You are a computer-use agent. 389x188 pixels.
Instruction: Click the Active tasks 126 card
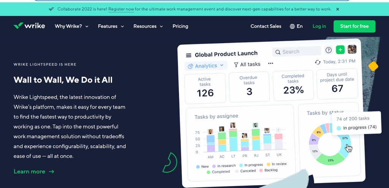click(x=205, y=88)
